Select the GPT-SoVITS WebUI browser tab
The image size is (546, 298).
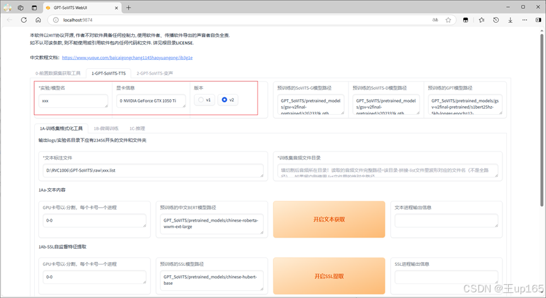[82, 8]
